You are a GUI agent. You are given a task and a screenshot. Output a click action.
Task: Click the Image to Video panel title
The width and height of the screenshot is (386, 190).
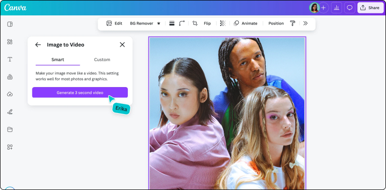pyautogui.click(x=66, y=45)
